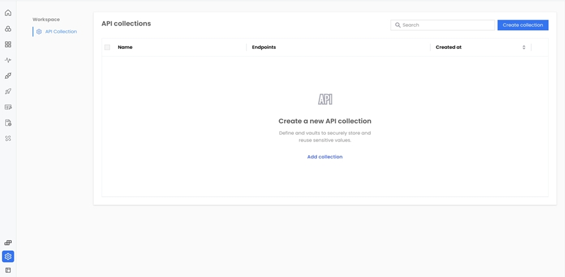This screenshot has height=277, width=565.
Task: Open the grid dashboard icon in the sidebar
Action: click(8, 44)
